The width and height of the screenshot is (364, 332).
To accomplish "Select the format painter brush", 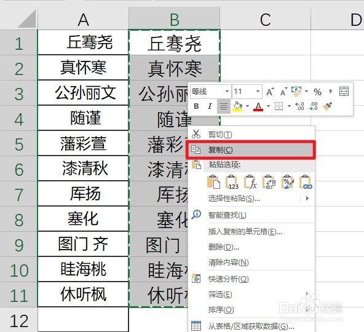I will point(327,106).
